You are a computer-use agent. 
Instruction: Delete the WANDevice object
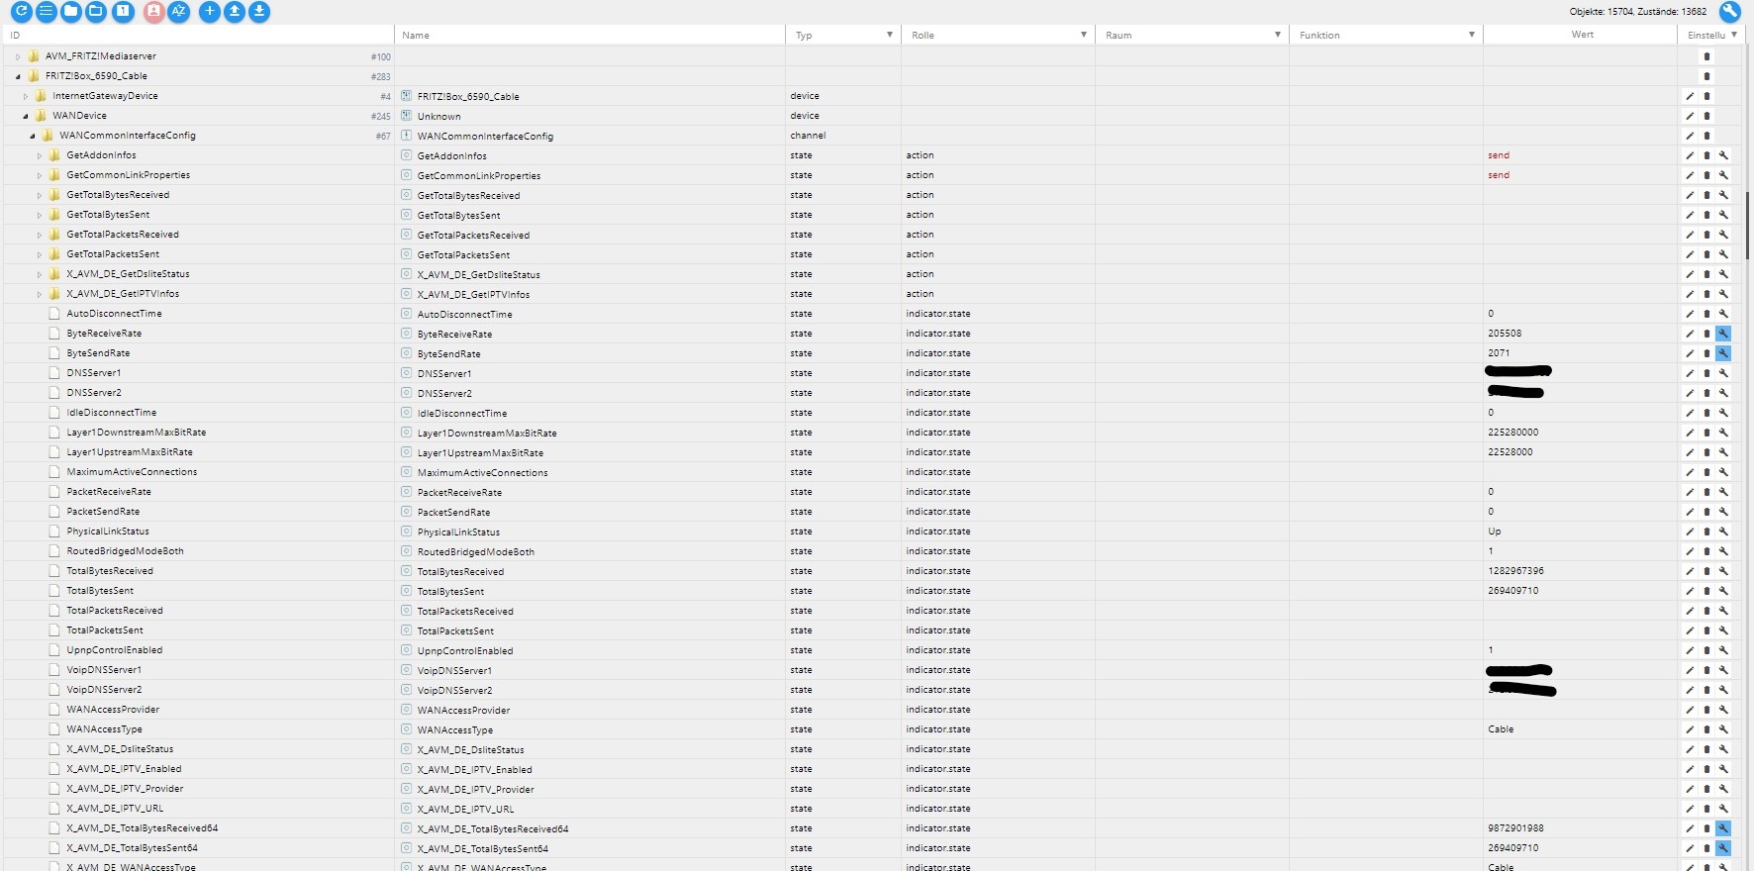coord(1706,116)
